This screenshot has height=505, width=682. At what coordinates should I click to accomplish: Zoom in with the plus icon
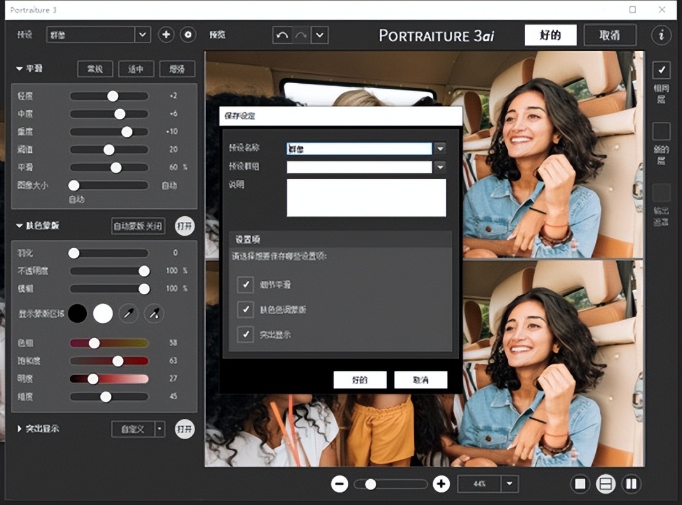[441, 484]
